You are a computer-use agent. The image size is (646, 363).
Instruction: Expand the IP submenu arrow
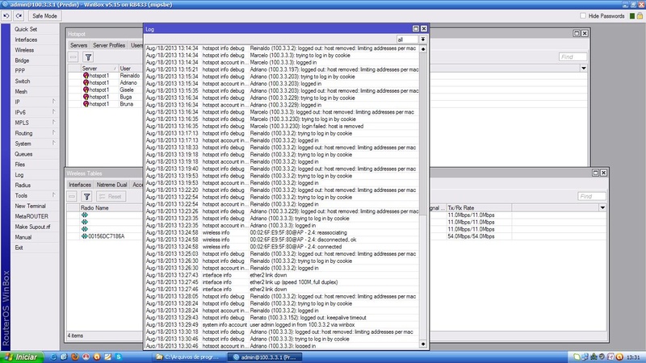[x=54, y=102]
